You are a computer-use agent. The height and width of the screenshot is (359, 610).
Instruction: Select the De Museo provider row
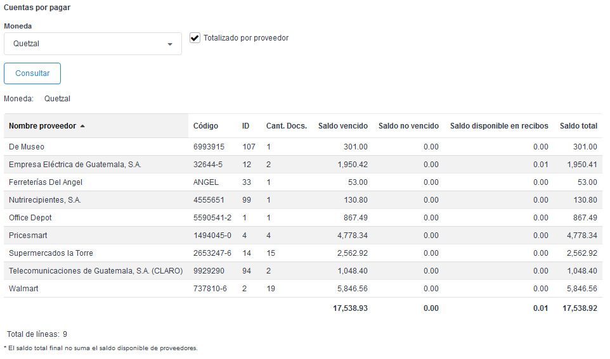click(27, 147)
